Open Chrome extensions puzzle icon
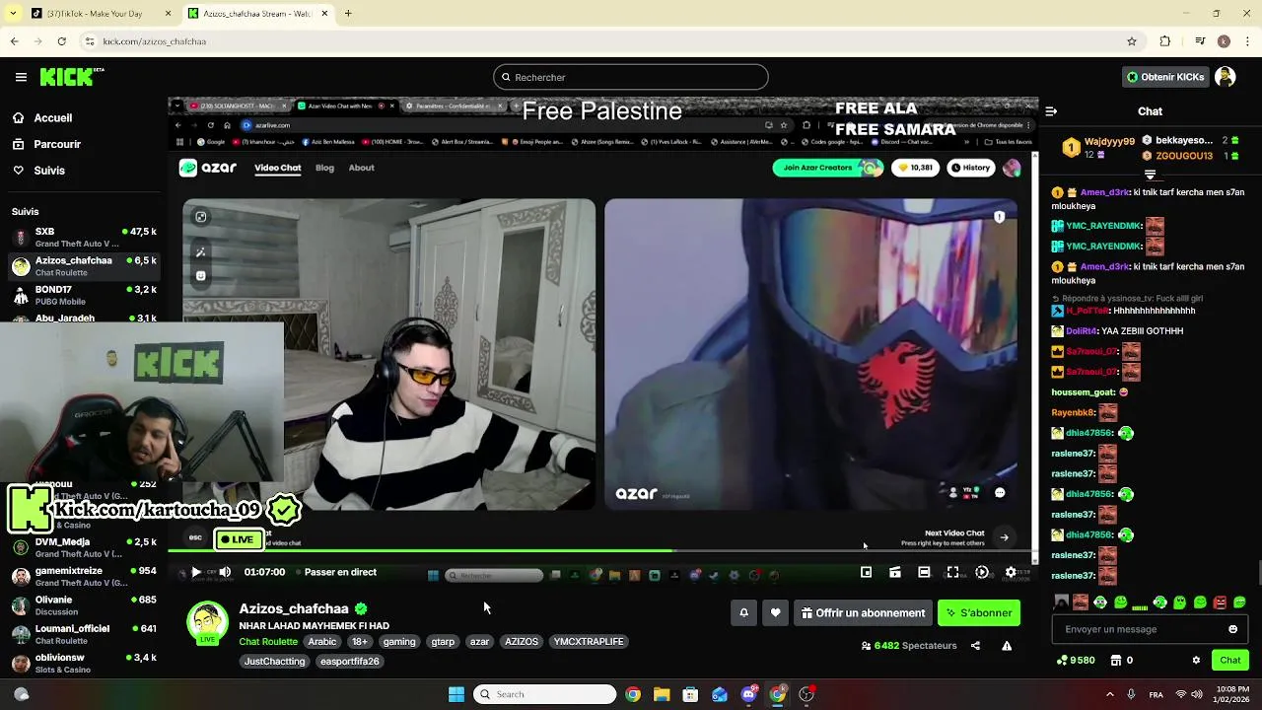Viewport: 1262px width, 710px height. pos(1165,41)
